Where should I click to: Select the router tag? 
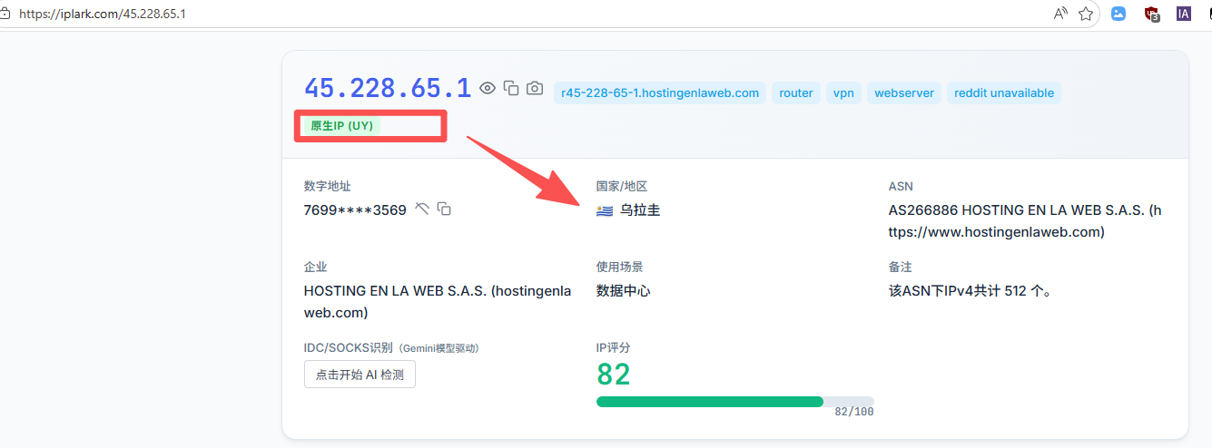[796, 93]
